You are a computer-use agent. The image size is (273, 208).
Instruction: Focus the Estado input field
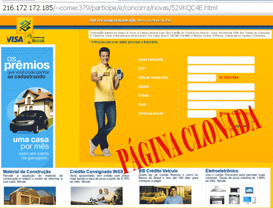(x=221, y=96)
